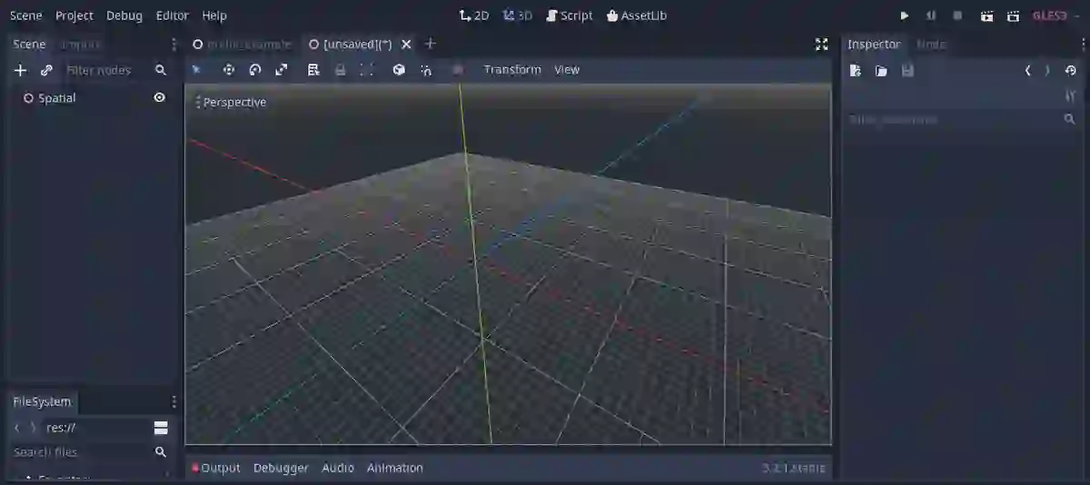
Task: Select the Import dock tab
Action: click(80, 45)
